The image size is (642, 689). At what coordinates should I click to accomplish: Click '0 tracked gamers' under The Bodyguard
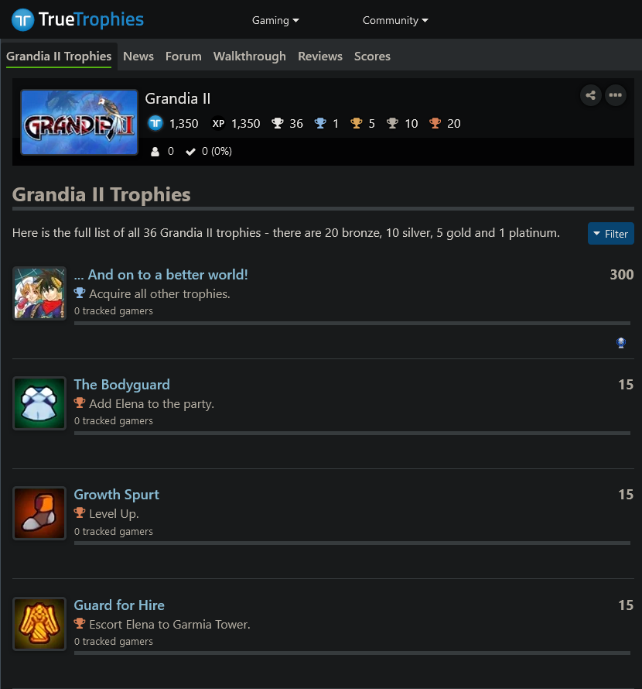tap(113, 420)
